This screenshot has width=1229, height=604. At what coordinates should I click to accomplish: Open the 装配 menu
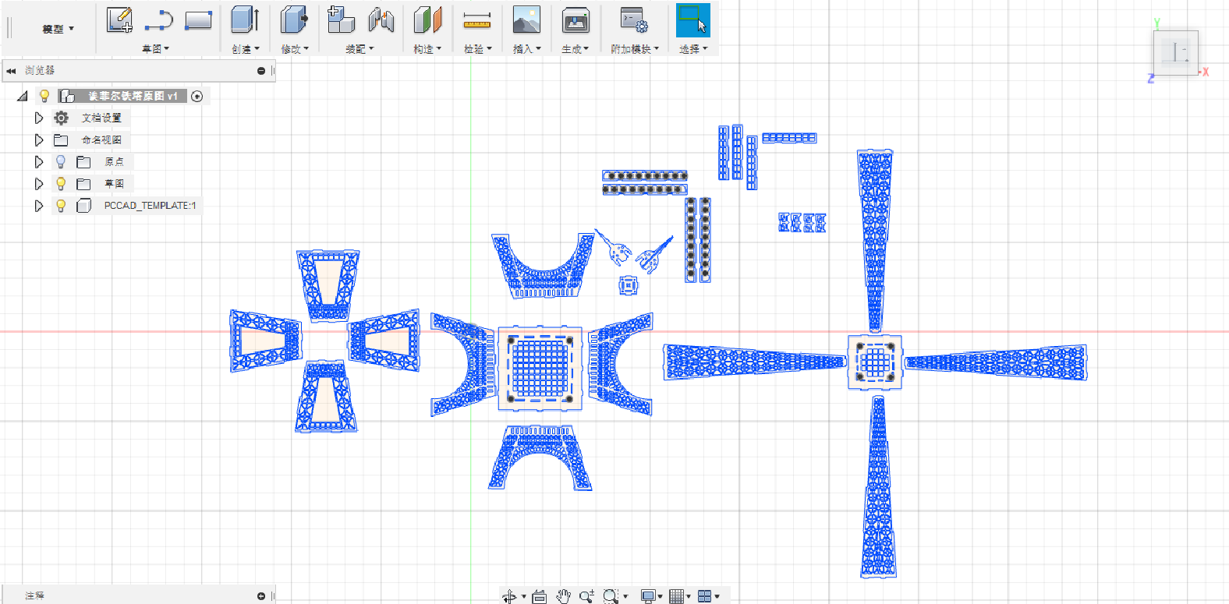point(359,49)
